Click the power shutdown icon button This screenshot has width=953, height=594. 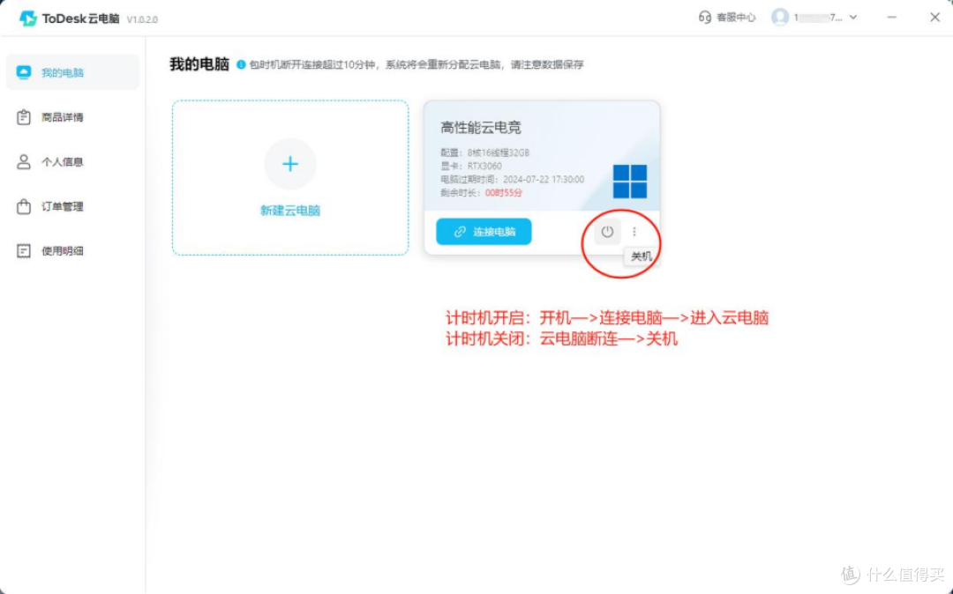(x=607, y=231)
